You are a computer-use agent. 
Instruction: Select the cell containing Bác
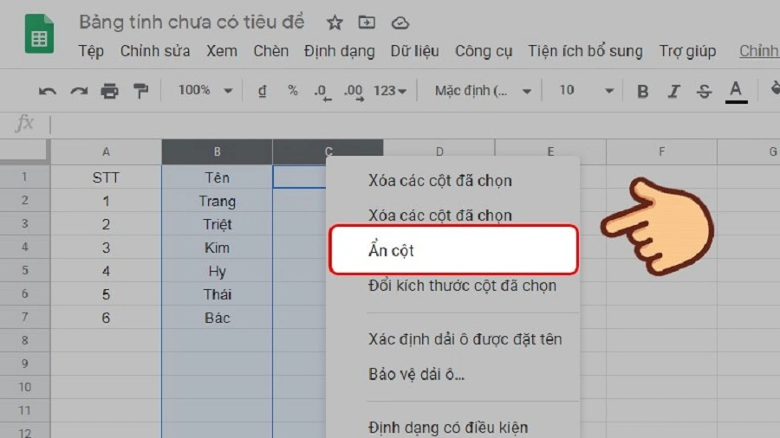point(217,318)
